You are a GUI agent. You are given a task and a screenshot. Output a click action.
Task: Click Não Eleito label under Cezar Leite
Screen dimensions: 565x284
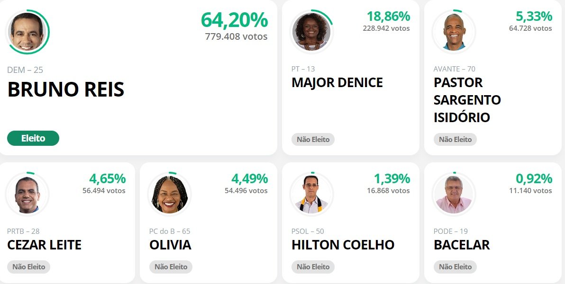click(x=28, y=267)
